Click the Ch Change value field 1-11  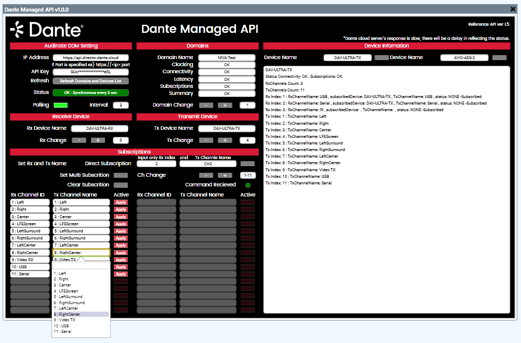tap(248, 175)
